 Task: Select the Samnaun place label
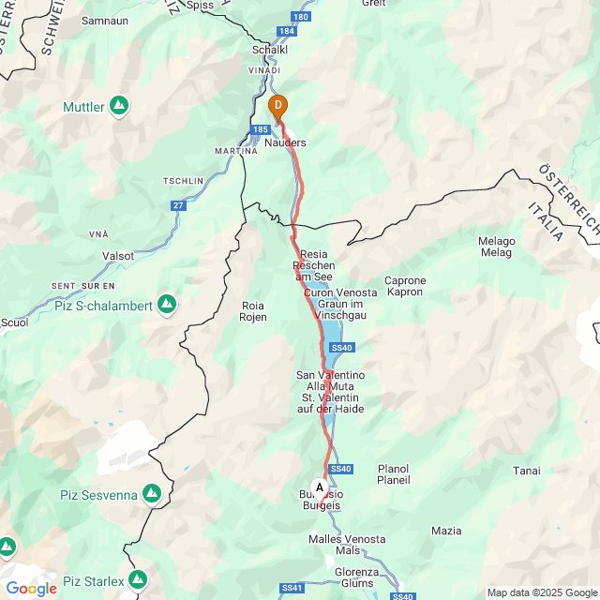coord(104,21)
